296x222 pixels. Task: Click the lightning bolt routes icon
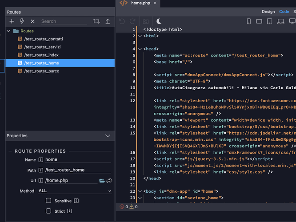(22, 21)
